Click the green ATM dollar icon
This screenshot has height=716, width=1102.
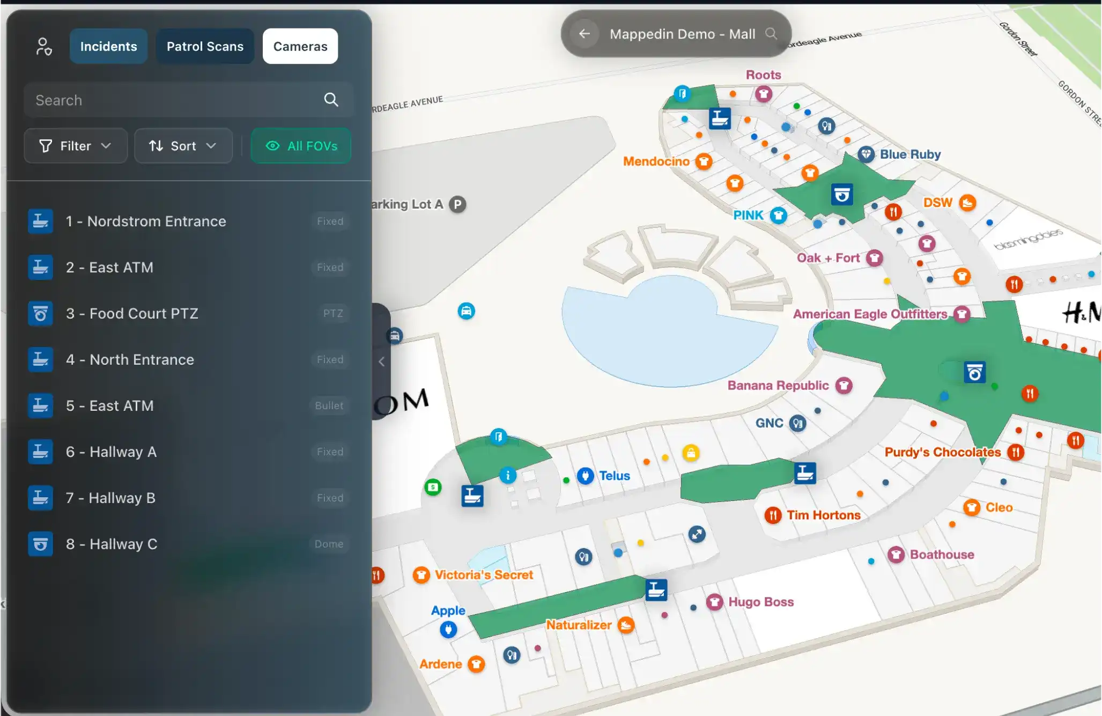433,488
